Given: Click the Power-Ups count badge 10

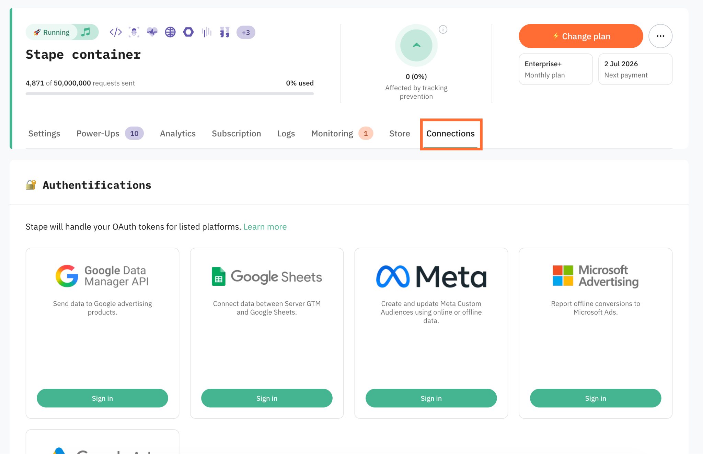Looking at the screenshot, I should pyautogui.click(x=134, y=134).
